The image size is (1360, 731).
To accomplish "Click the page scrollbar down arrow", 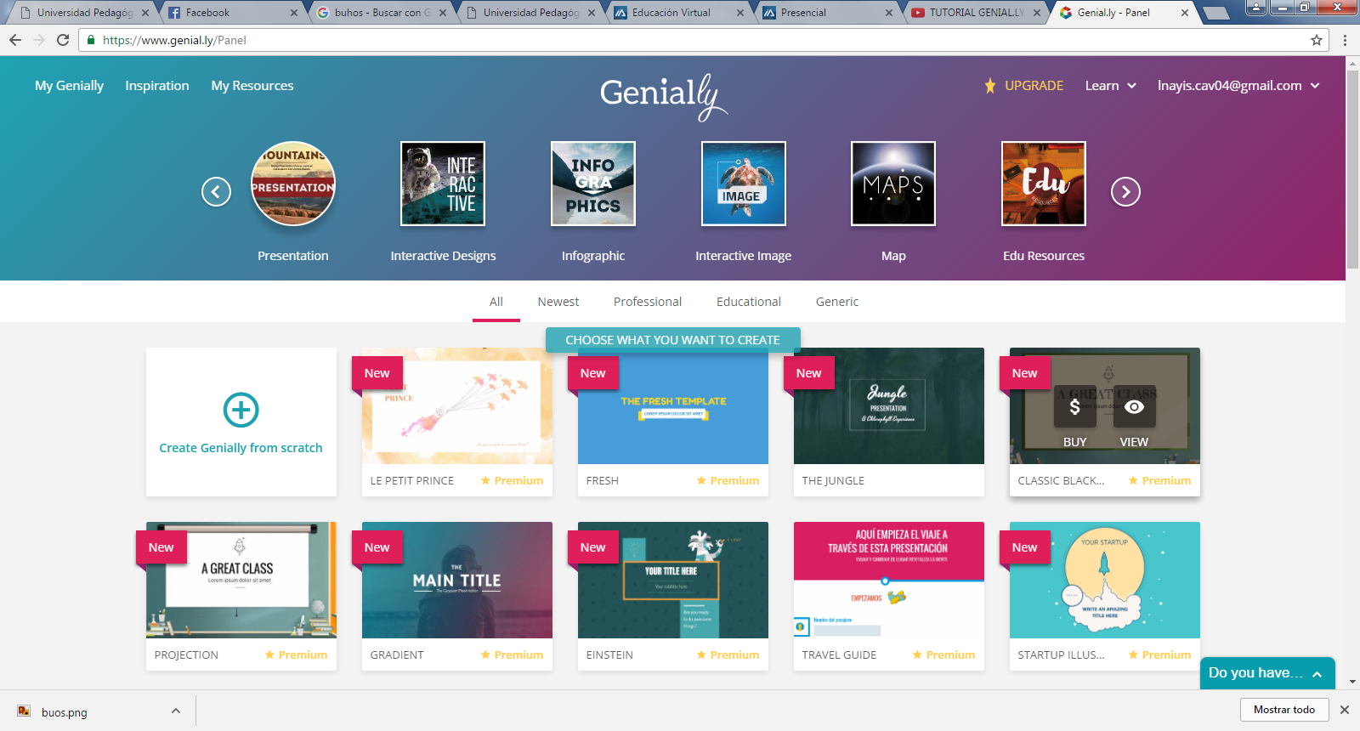I will pos(1352,682).
